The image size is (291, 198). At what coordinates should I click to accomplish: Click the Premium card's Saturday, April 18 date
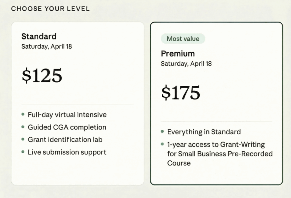[186, 64]
